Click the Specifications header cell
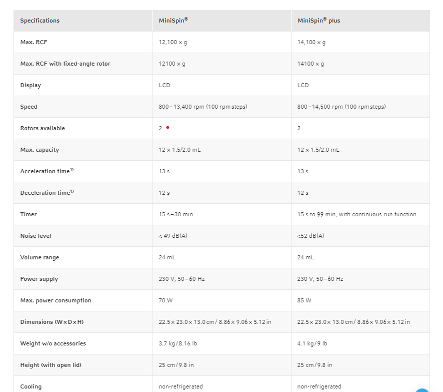 (x=39, y=21)
